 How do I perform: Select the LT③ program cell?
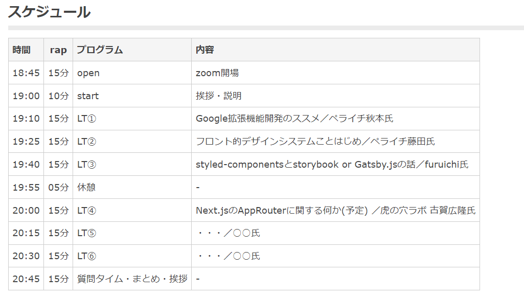pos(86,165)
